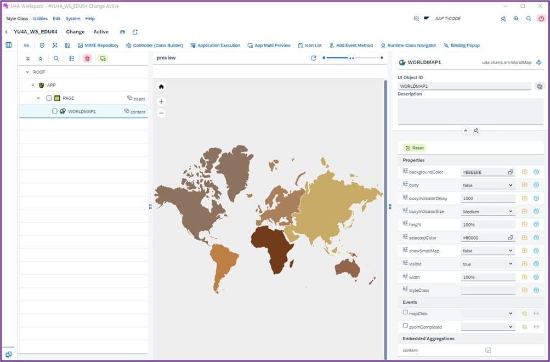Image resolution: width=550 pixels, height=362 pixels.
Task: Click the hidden-eye icon near SAP T-CODE
Action: click(416, 19)
